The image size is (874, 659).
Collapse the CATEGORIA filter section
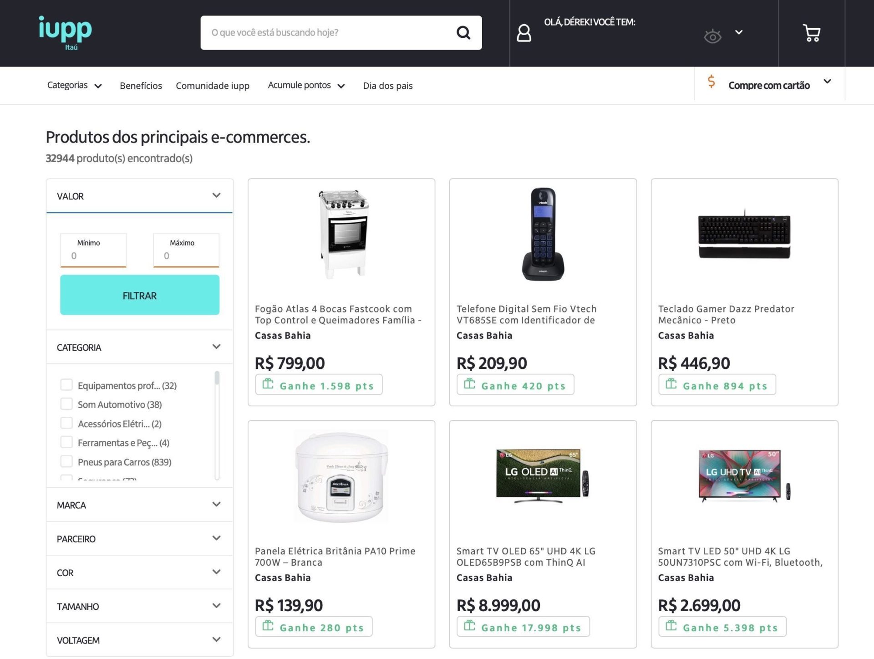(139, 347)
